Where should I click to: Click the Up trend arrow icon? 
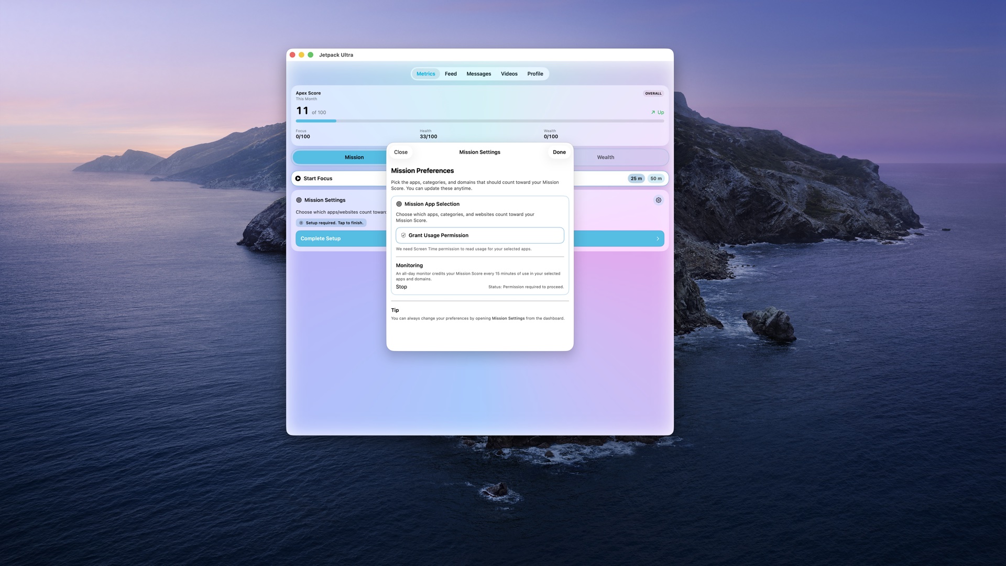653,112
